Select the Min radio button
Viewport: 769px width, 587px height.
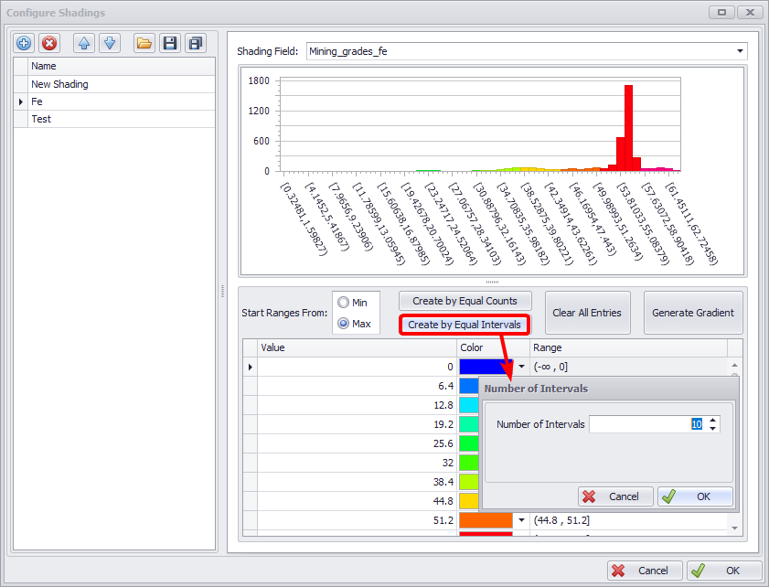point(343,303)
